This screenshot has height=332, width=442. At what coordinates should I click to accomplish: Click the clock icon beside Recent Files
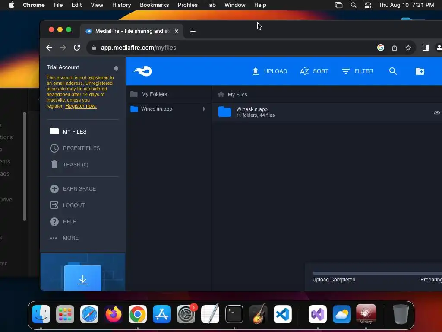point(54,148)
